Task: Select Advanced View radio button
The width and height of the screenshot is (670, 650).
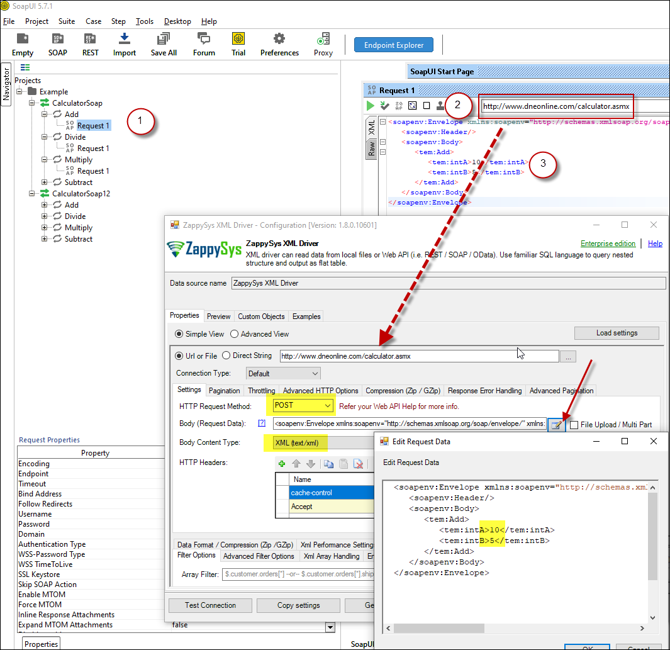Action: 234,333
